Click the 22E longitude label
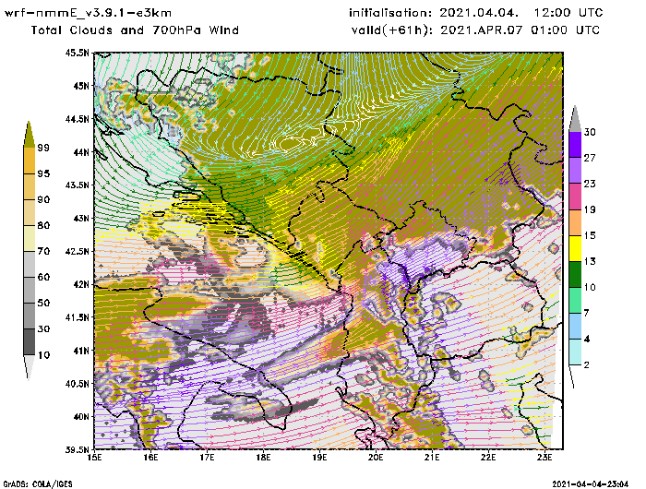The width and height of the screenshot is (646, 489). (x=488, y=458)
